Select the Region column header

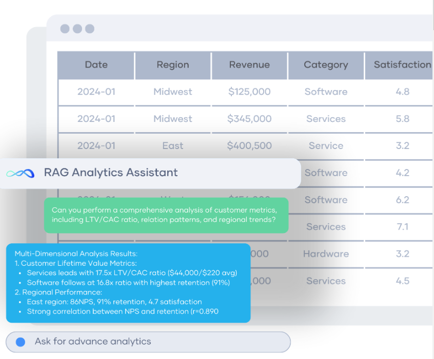pos(173,65)
